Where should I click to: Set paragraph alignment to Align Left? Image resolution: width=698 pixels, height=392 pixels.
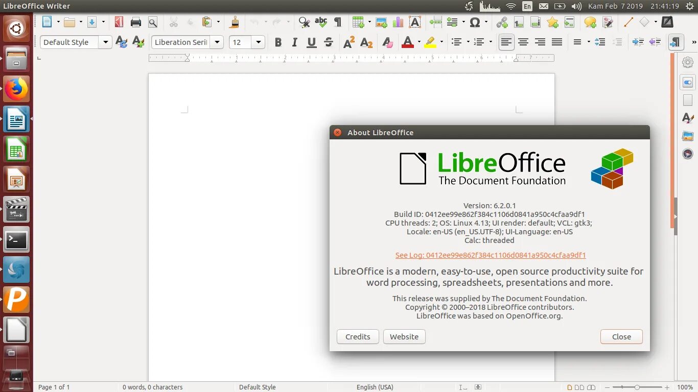tap(506, 42)
